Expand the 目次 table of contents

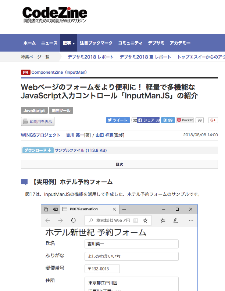click(119, 164)
